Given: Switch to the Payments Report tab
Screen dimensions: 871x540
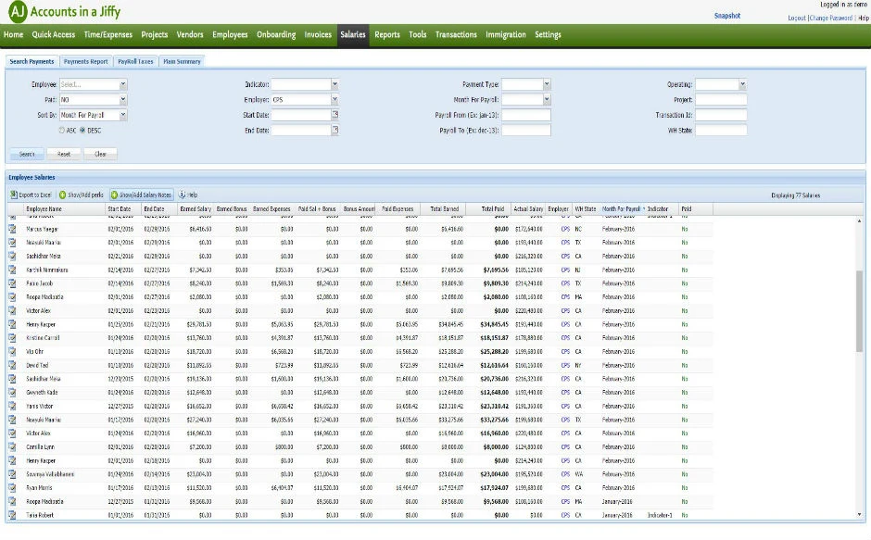Looking at the screenshot, I should (x=85, y=62).
